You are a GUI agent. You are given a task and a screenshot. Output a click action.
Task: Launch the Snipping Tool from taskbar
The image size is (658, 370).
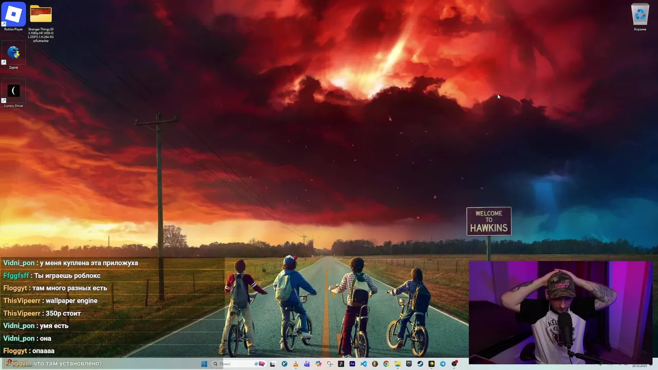330,364
